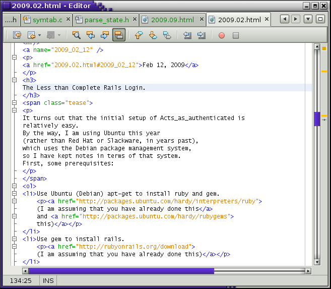
Task: Go to the next bookmark
Action: [x=153, y=35]
